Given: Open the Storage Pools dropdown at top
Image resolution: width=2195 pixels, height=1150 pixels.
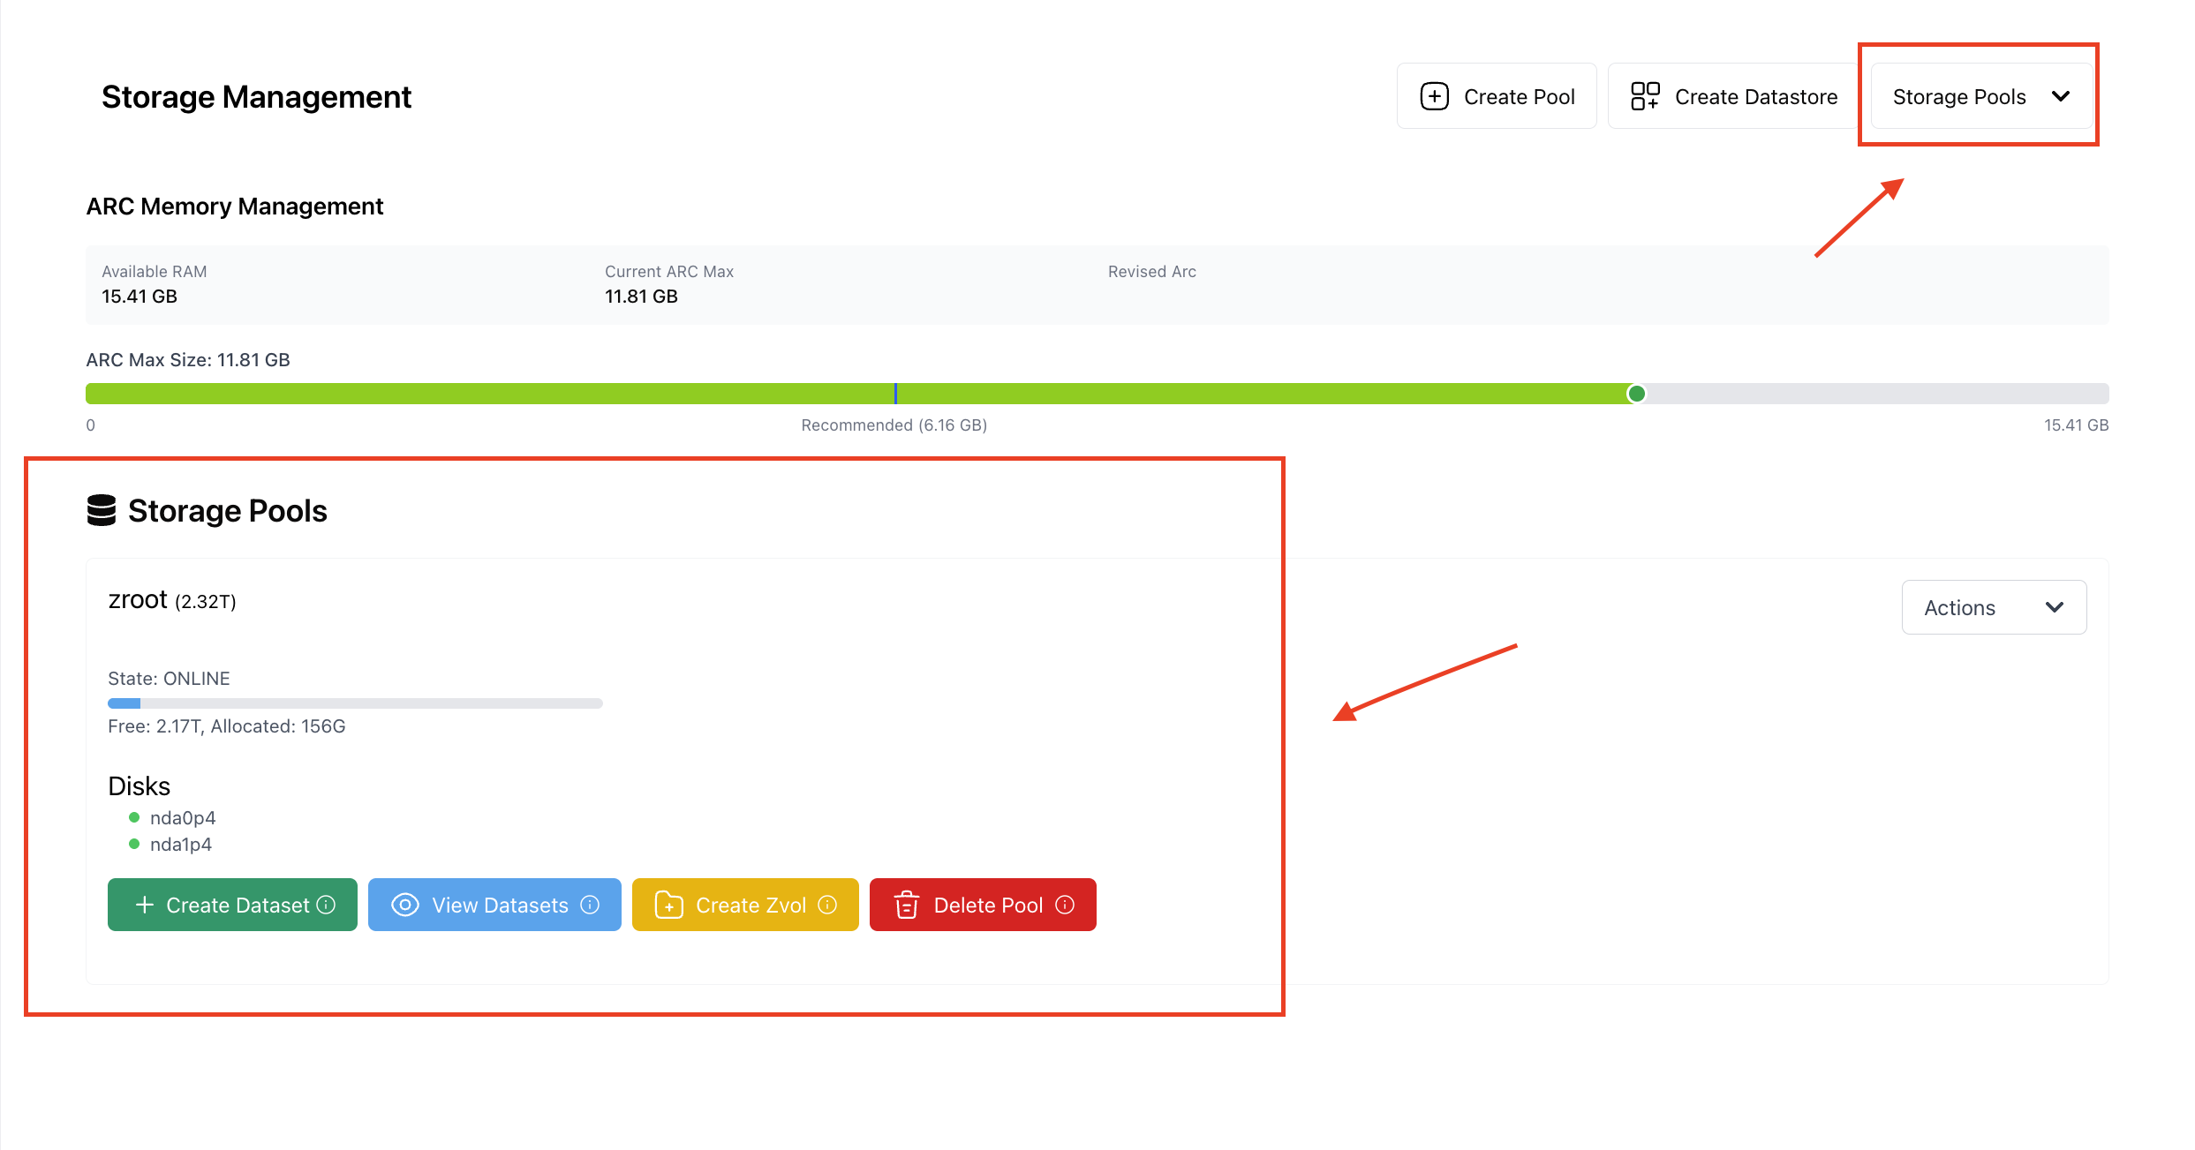Looking at the screenshot, I should [1980, 96].
